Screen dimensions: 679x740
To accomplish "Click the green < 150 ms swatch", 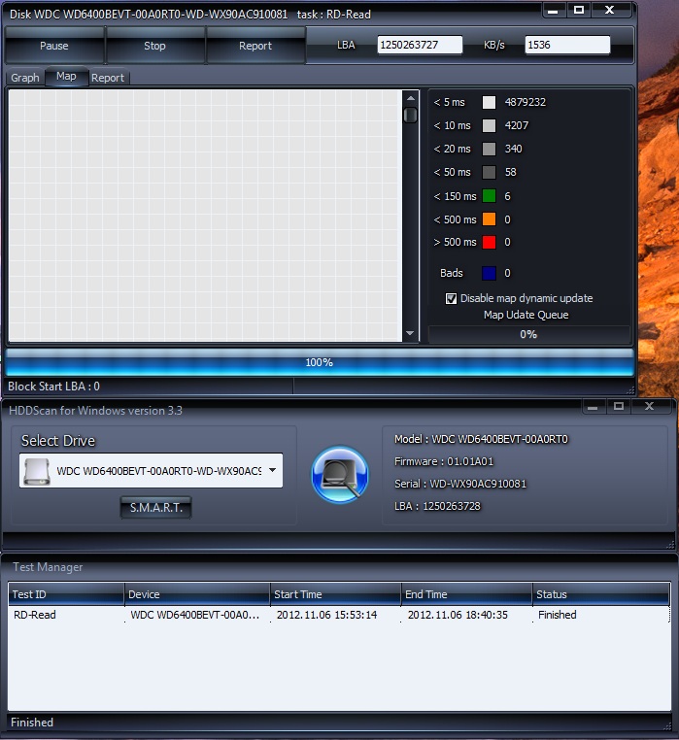I will [x=489, y=196].
